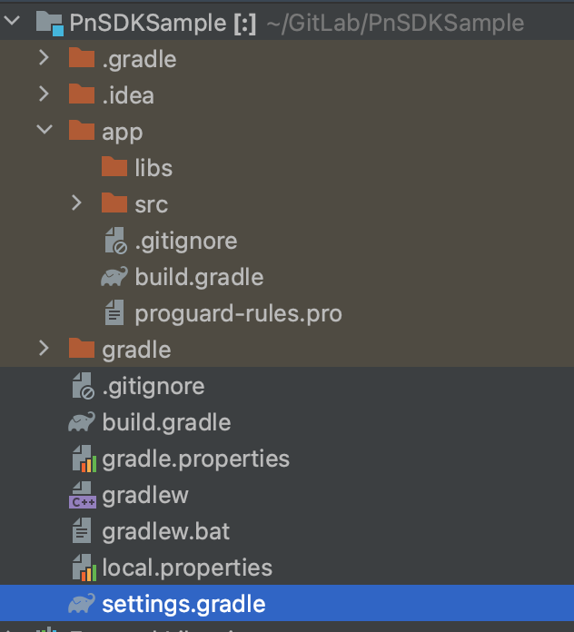Viewport: 574px width, 632px height.
Task: Select the settings.gradle file name
Action: click(183, 604)
